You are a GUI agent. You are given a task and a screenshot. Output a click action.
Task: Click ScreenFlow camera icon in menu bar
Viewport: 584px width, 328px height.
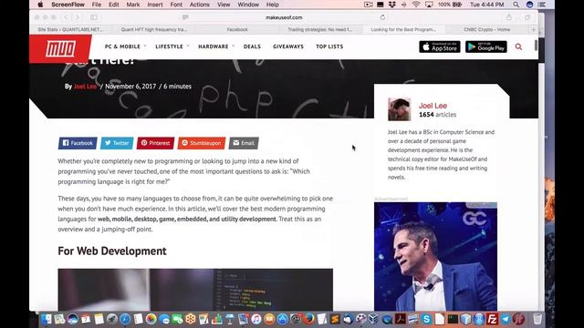368,5
